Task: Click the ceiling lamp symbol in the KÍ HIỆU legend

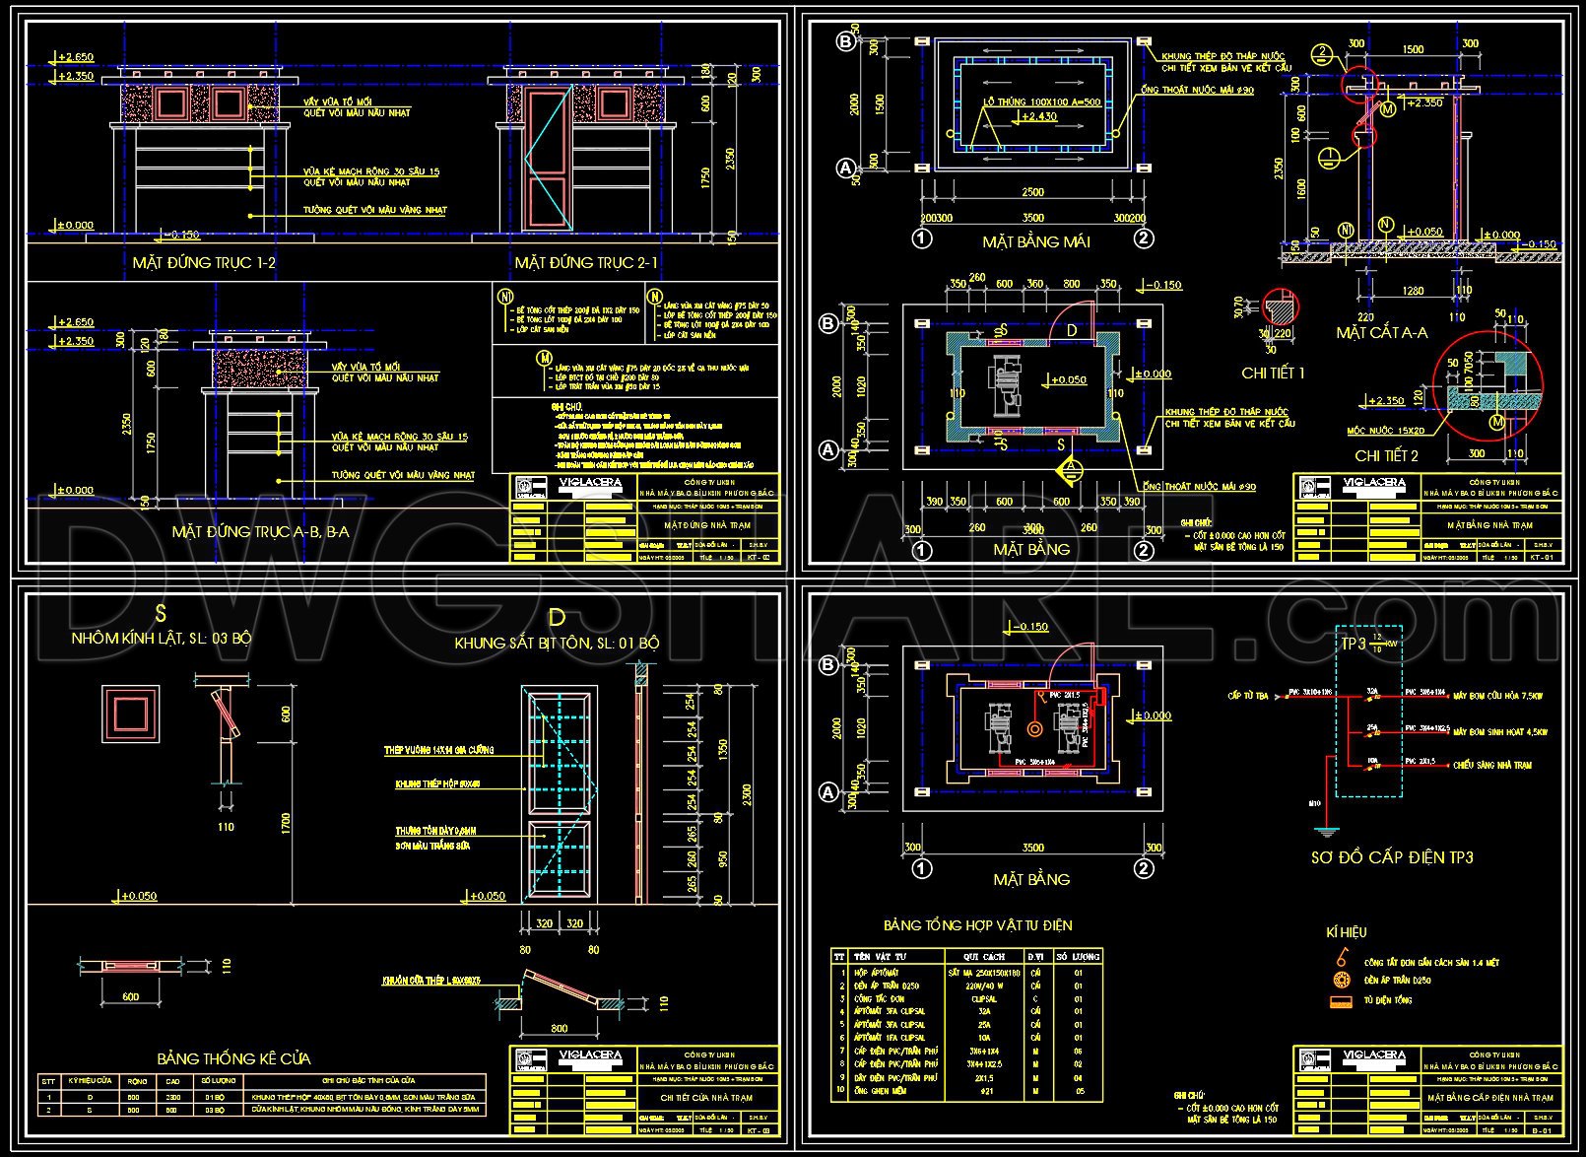Action: pos(1341,981)
